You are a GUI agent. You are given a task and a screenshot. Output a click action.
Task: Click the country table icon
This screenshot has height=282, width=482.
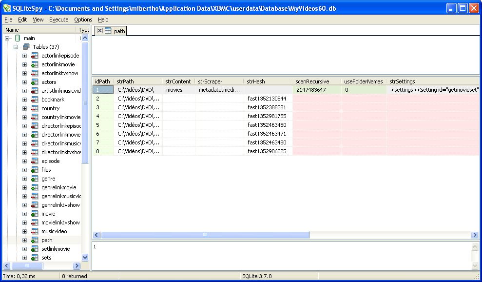click(35, 108)
